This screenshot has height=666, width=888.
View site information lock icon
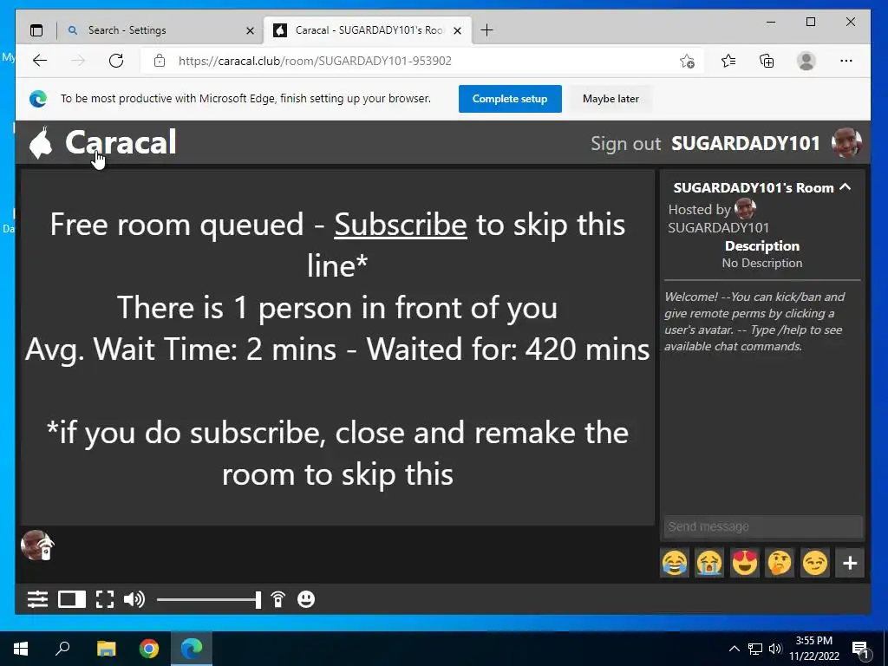coord(160,61)
